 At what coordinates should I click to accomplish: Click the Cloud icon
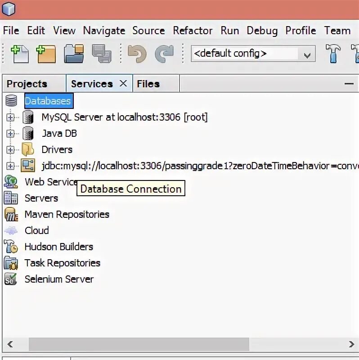(x=11, y=230)
